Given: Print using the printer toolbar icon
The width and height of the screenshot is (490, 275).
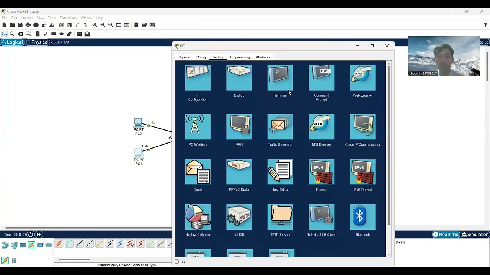Looking at the screenshot, I should (28, 25).
